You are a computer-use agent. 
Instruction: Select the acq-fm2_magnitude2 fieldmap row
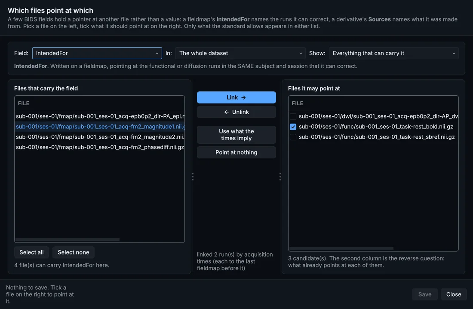tap(100, 137)
